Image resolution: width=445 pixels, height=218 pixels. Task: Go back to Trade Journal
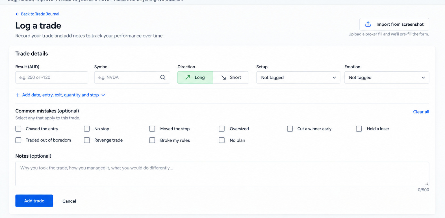(x=37, y=14)
